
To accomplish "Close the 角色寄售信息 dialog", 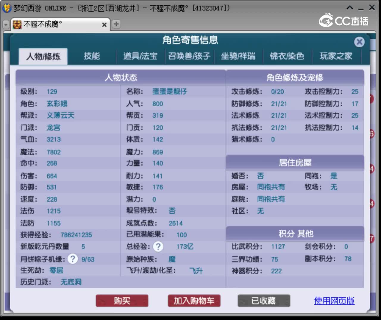I will (359, 42).
